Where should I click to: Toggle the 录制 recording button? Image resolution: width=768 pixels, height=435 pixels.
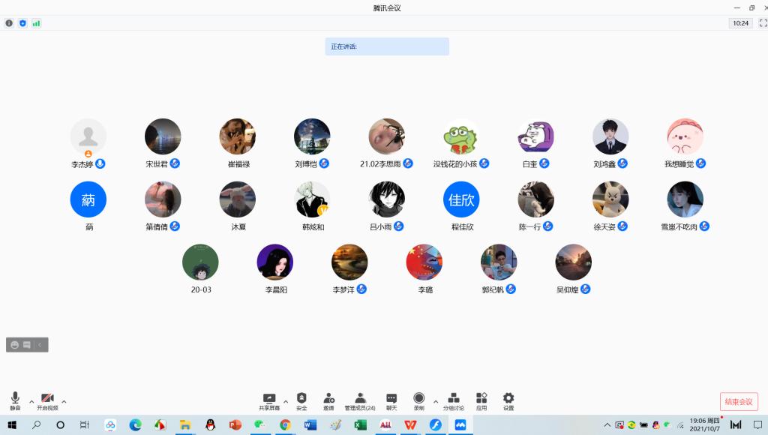pos(419,400)
